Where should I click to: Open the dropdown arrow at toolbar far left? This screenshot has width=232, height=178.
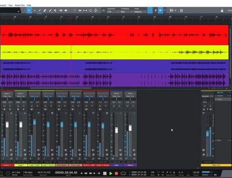click(x=18, y=11)
